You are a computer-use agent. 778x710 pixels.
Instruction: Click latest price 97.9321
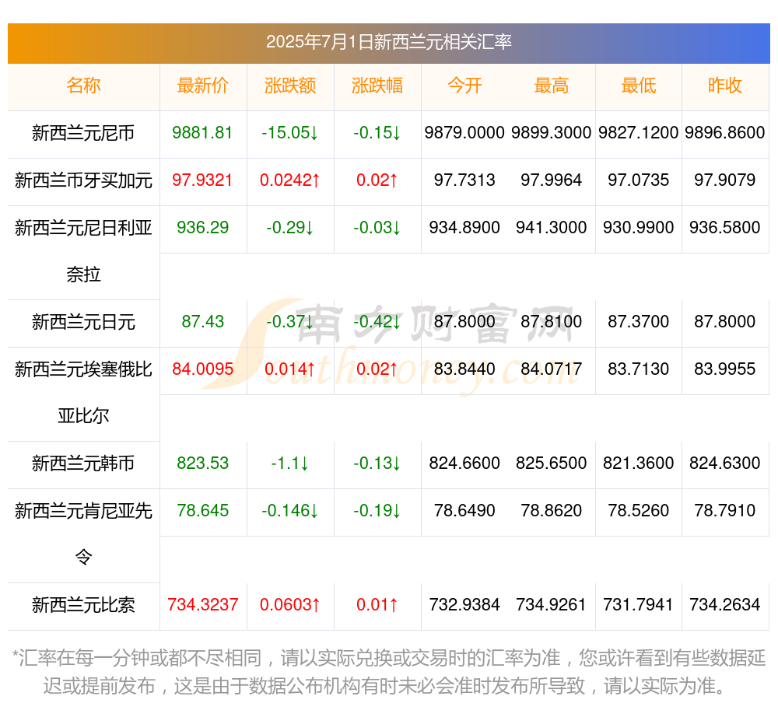(202, 180)
